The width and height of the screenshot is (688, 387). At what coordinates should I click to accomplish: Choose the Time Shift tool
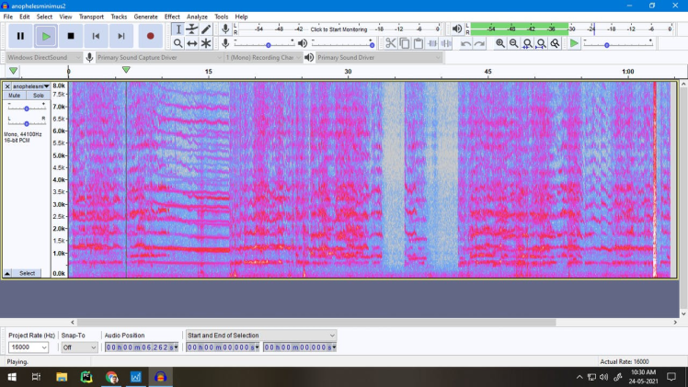coord(192,43)
